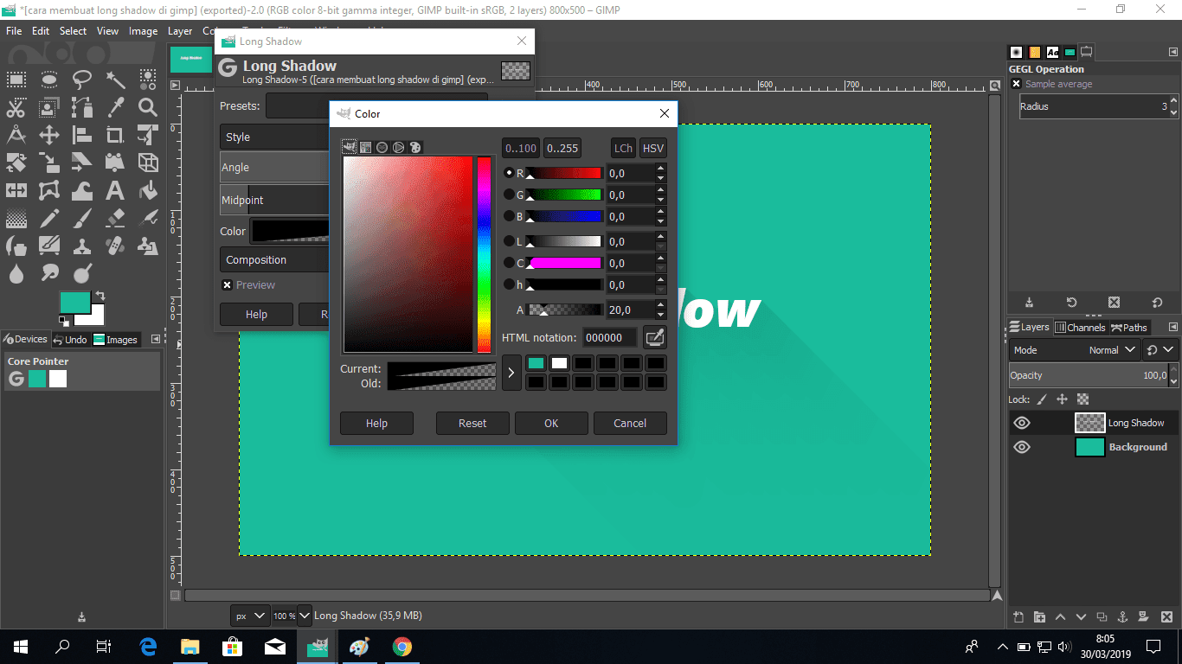Use the eyedropper next to HTML notation
Viewport: 1182px width, 664px height.
coord(654,337)
